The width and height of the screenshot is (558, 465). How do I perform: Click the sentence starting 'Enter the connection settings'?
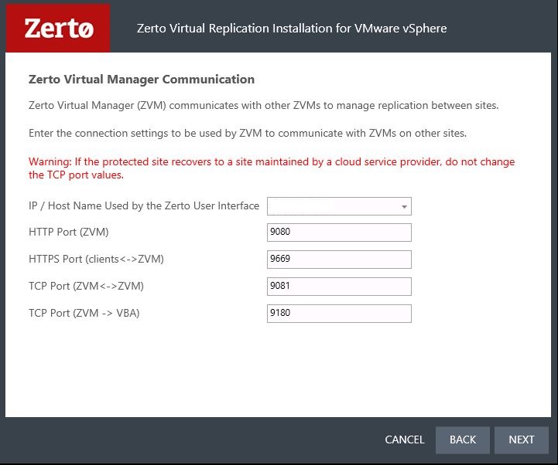(248, 133)
